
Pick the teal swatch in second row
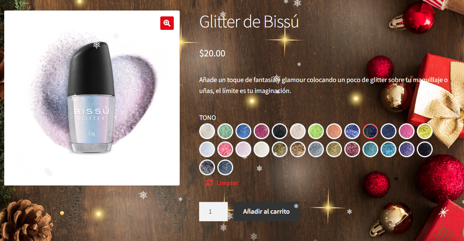point(370,149)
